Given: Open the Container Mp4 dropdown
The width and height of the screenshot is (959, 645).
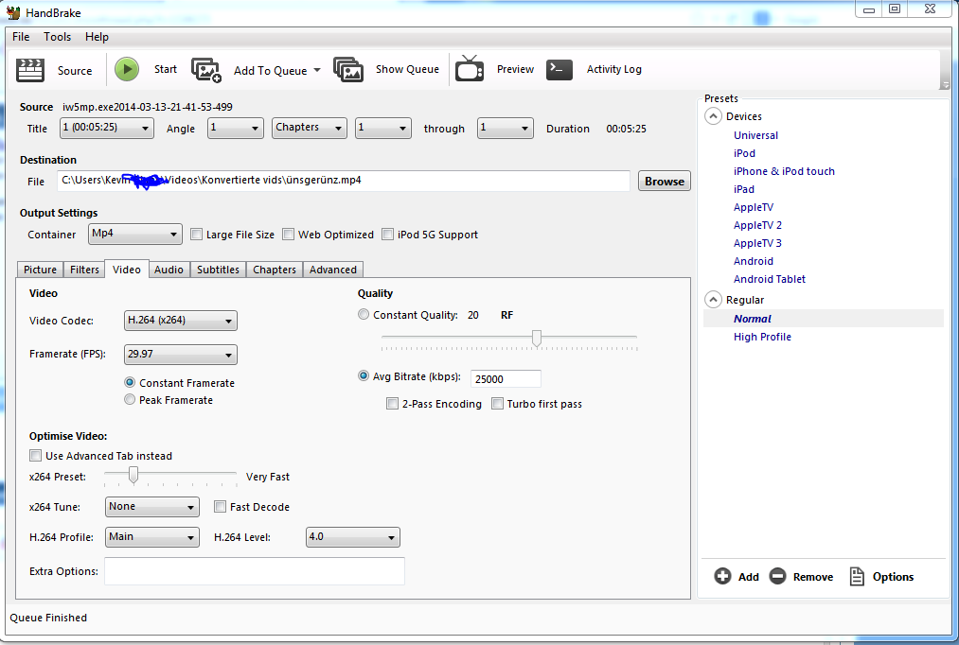Looking at the screenshot, I should coord(135,234).
